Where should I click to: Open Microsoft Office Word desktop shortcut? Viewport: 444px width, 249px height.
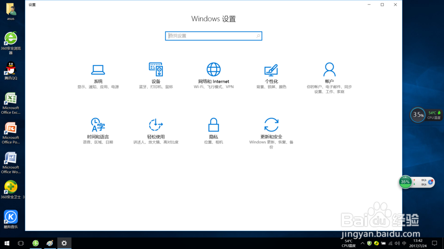pyautogui.click(x=11, y=163)
